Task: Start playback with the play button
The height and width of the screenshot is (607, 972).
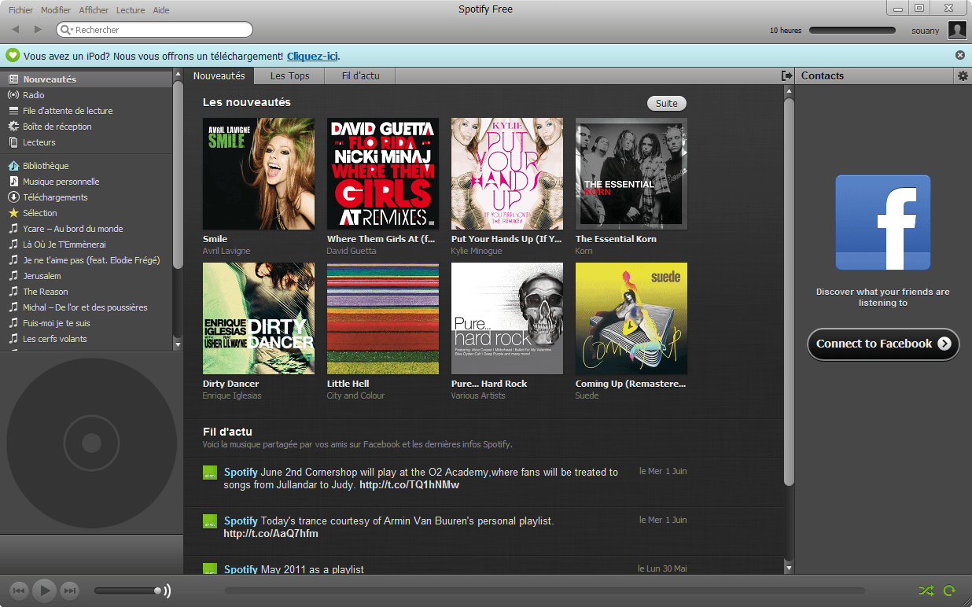Action: 45,590
